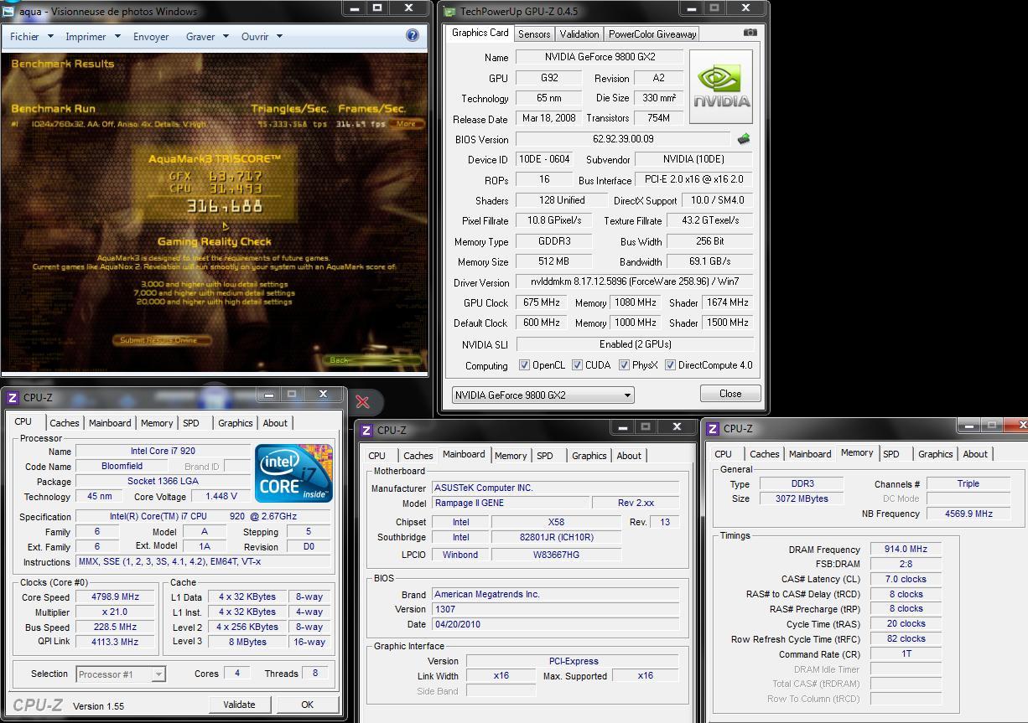Click the More button in benchmark results
Screen dimensions: 1028x723
[406, 124]
